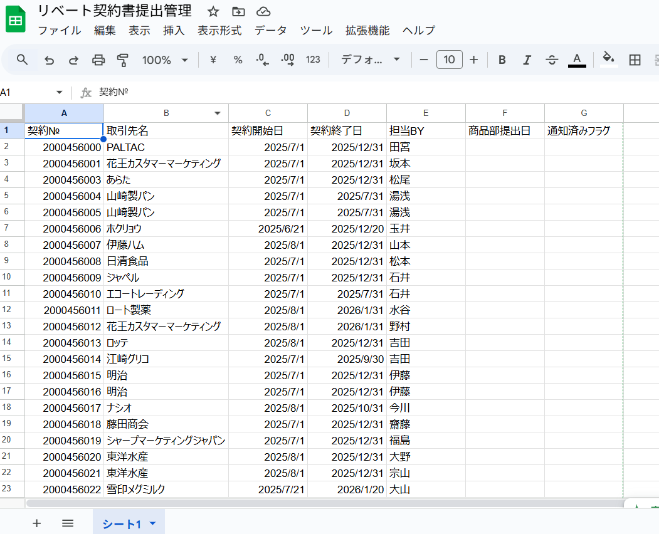Check the cloud save status icon
The image size is (659, 534).
coord(263,12)
